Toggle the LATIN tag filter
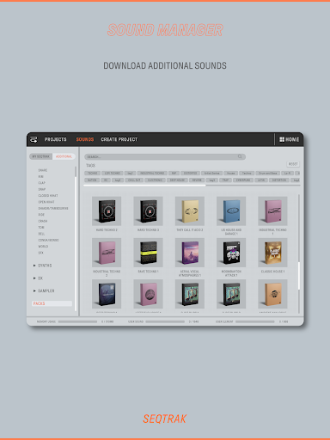Screen dimensions: 330x440 point(261,180)
